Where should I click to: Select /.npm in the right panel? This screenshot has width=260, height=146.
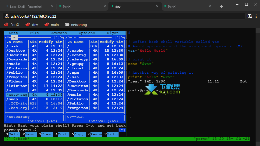coord(95,73)
